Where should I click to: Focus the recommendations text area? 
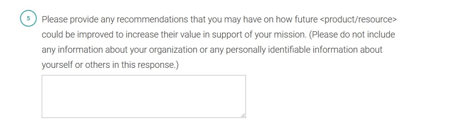144,96
